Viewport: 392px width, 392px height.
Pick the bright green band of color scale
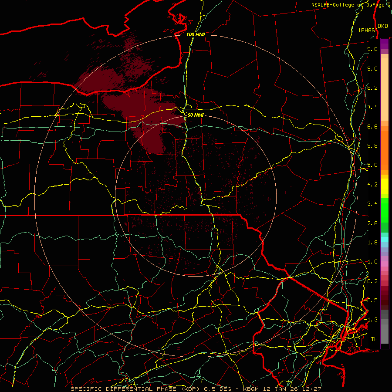385,210
